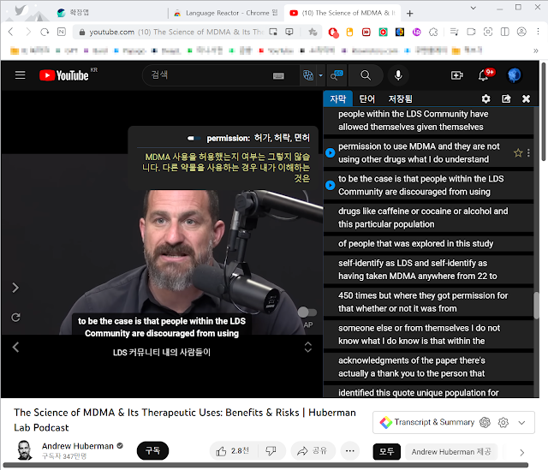Select subtitle 'people within the LDS Community have'
The image size is (548, 470).
click(428, 121)
